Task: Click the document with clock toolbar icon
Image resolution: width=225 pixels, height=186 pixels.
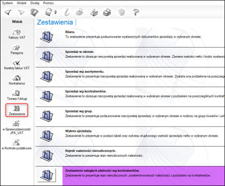Action: pyautogui.click(x=34, y=12)
